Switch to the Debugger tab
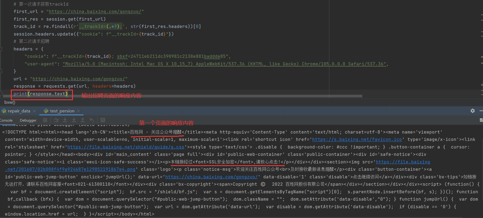The width and height of the screenshot is (483, 218). click(x=28, y=120)
